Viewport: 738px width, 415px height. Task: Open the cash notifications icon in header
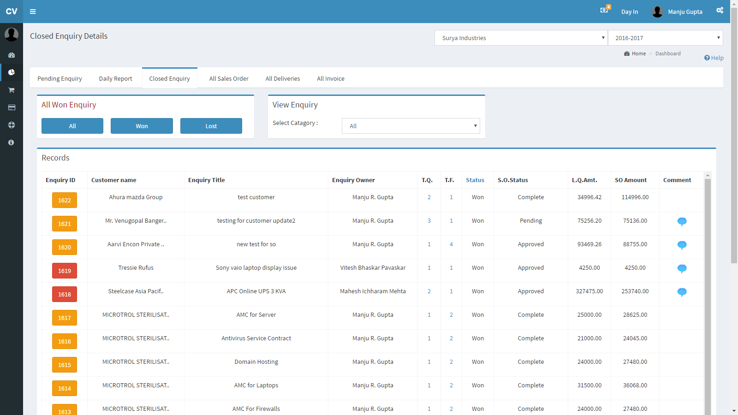[604, 10]
